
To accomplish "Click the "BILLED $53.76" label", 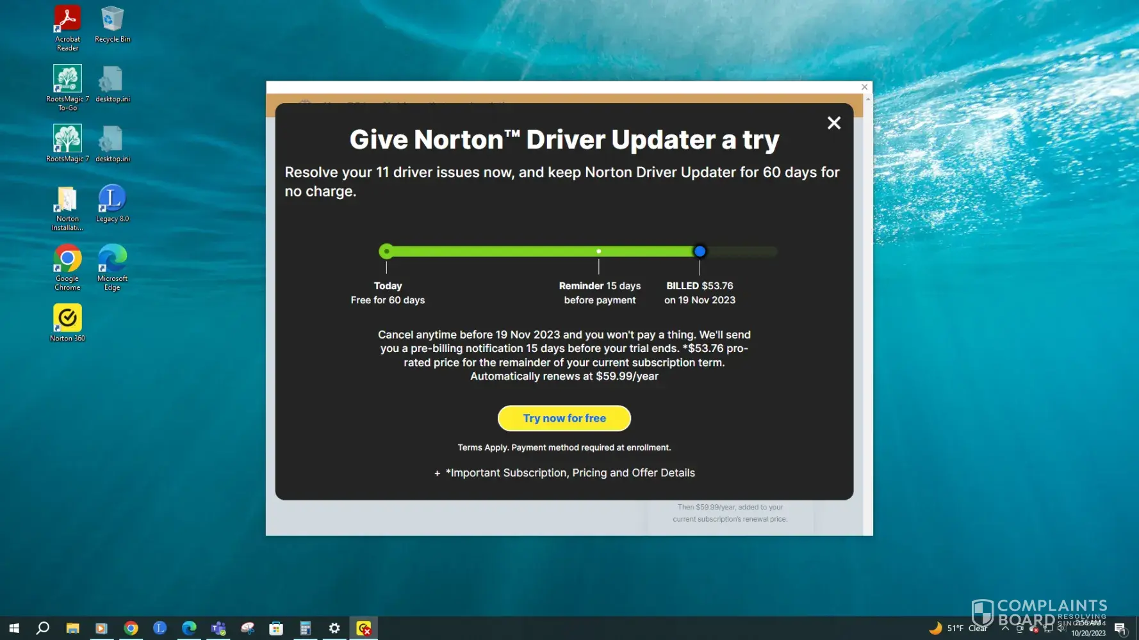I will 700,286.
